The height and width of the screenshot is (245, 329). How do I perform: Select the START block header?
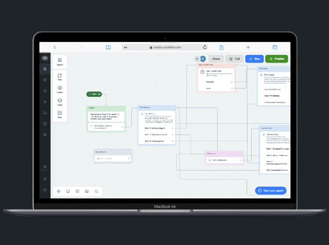(x=106, y=108)
